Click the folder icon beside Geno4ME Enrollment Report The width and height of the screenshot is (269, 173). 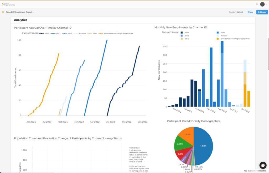[x=3, y=12]
